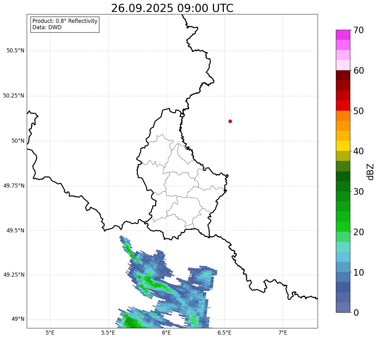The height and width of the screenshot is (339, 378).
Task: Click the dark maroon colorbar swatch just below 60 dBZ
Action: point(343,75)
